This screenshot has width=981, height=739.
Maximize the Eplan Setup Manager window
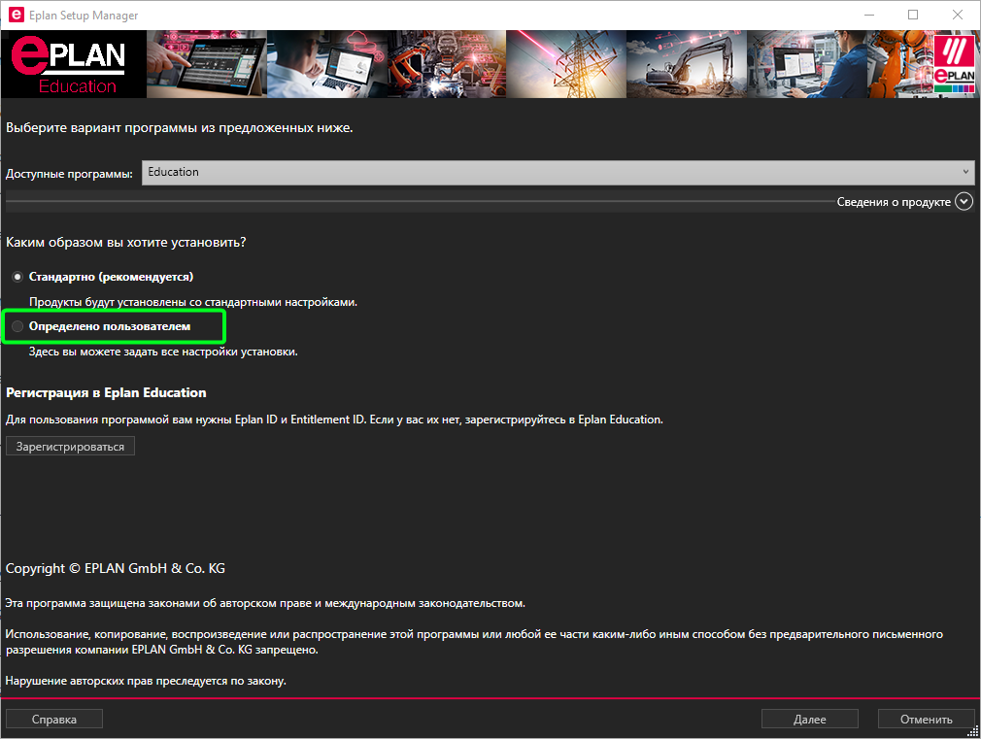coord(913,15)
